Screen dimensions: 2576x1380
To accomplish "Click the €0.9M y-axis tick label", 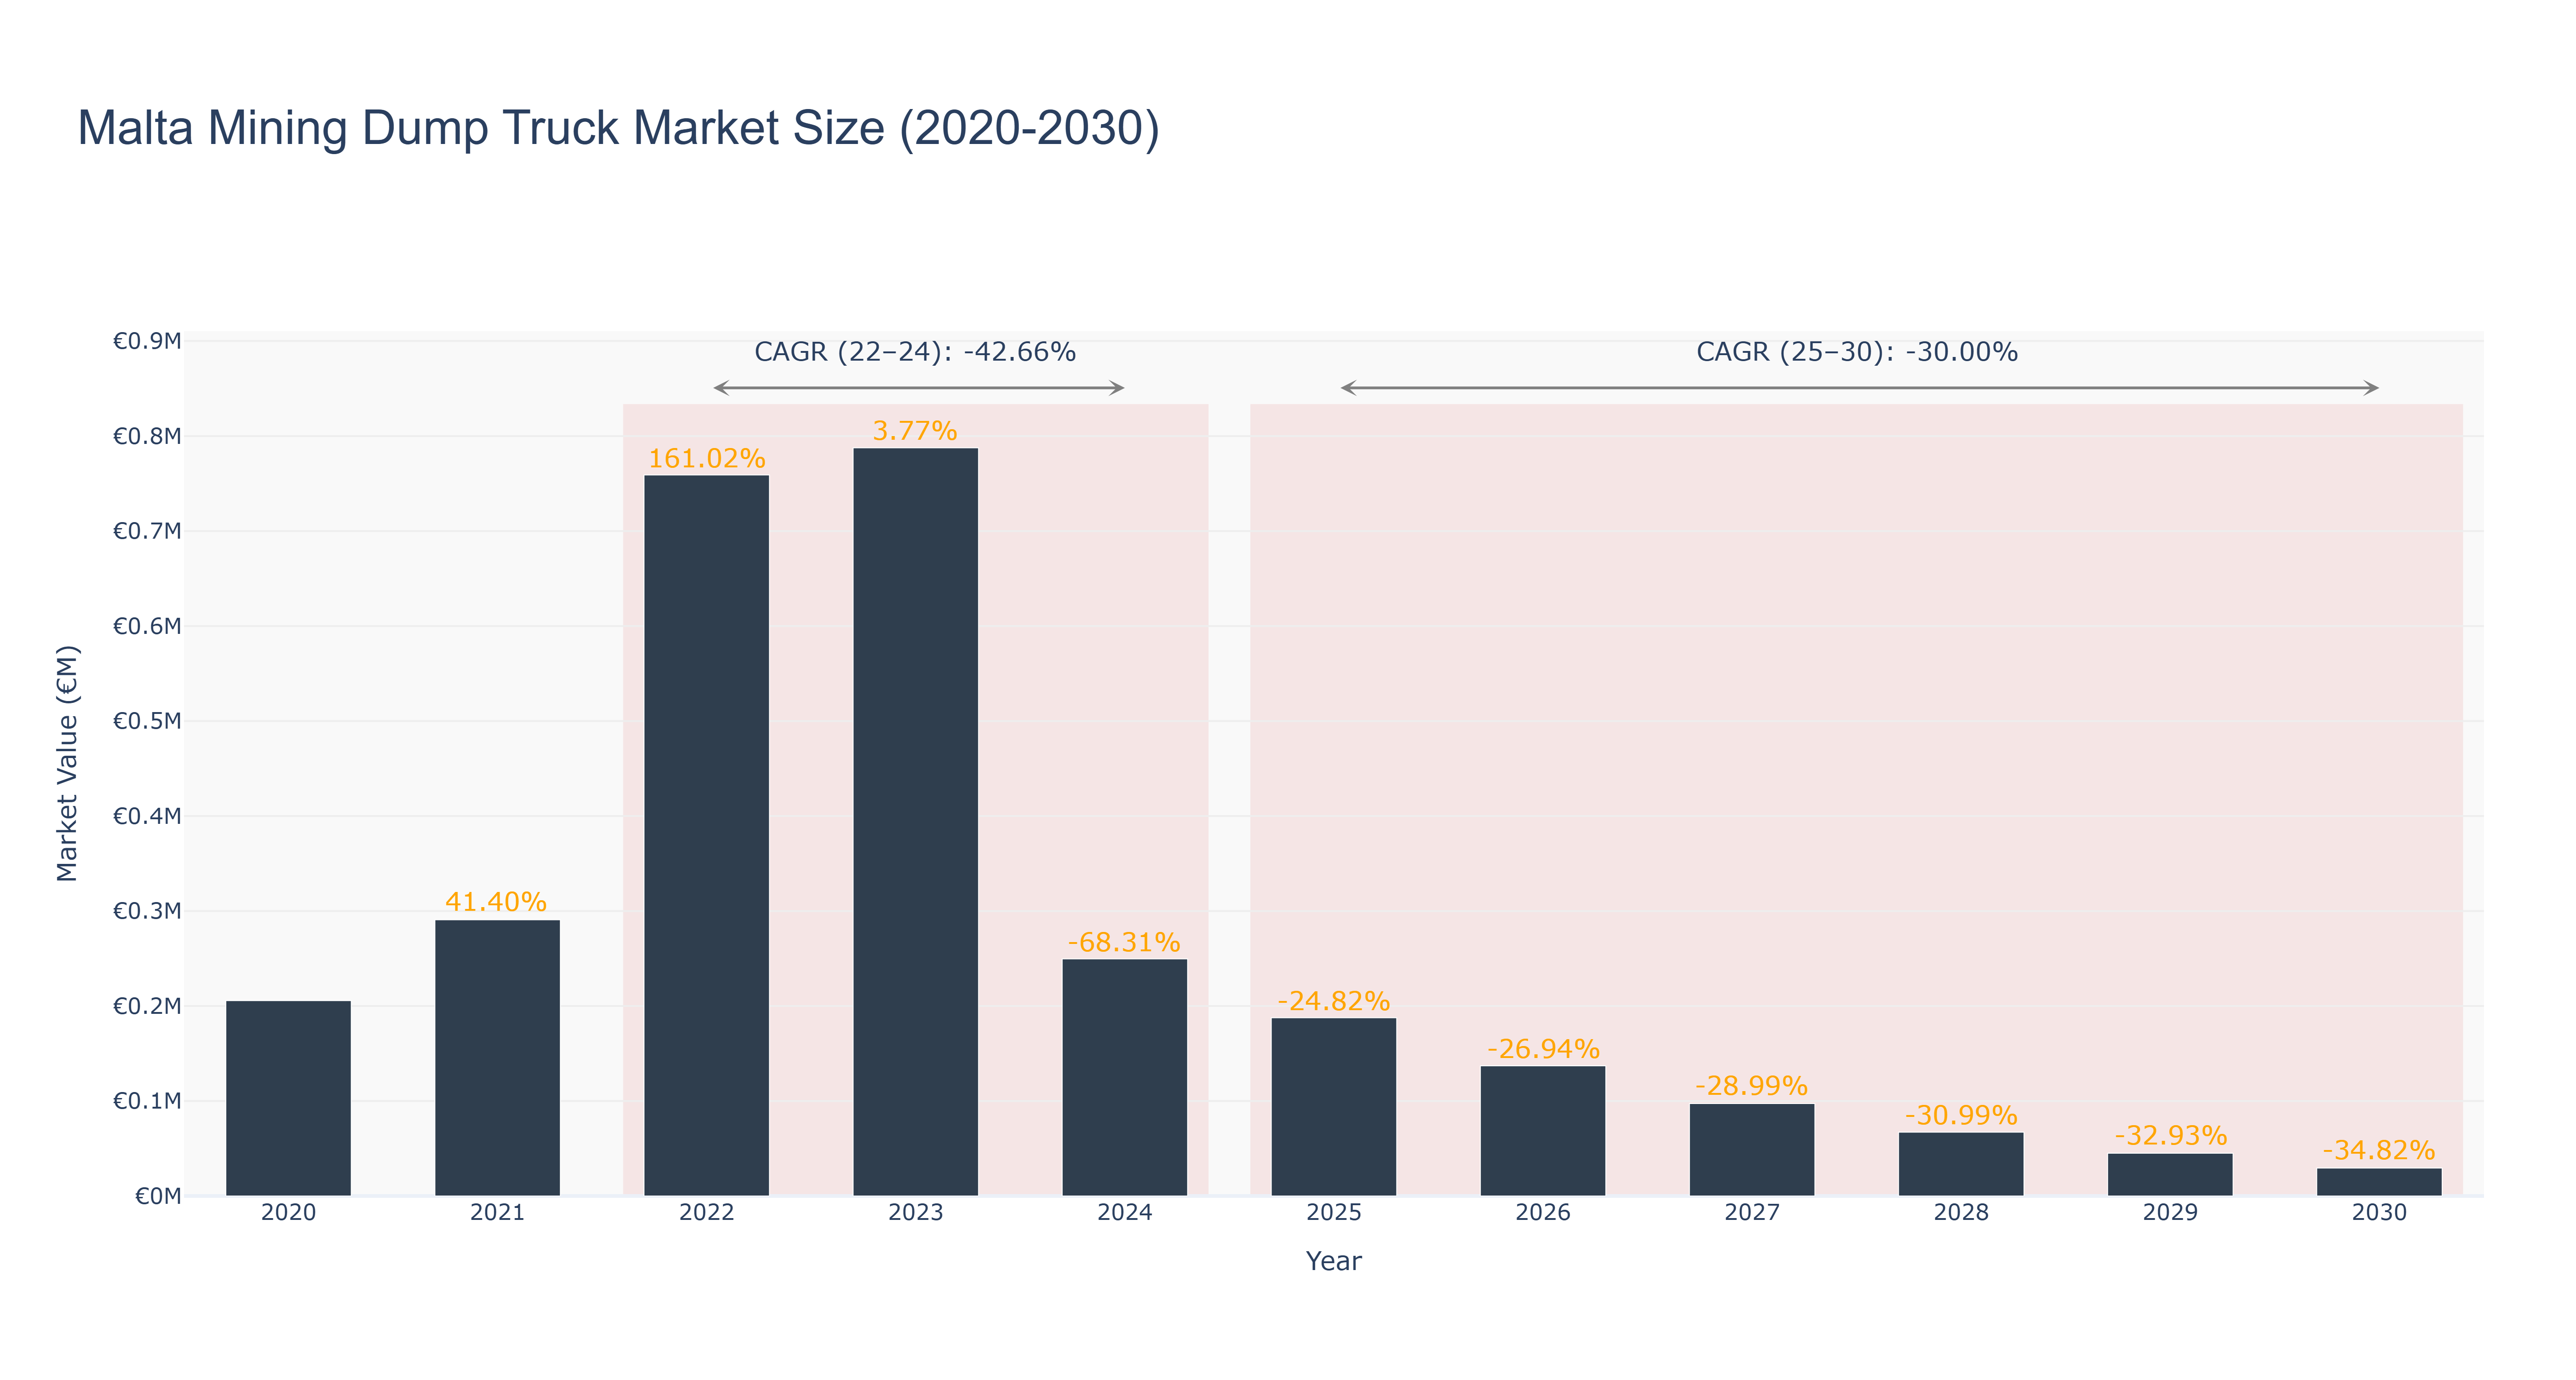I will pyautogui.click(x=147, y=341).
